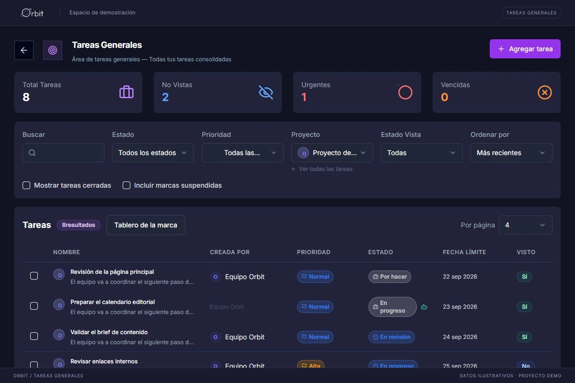
Task: Click the Agregar tarea button
Action: click(525, 49)
